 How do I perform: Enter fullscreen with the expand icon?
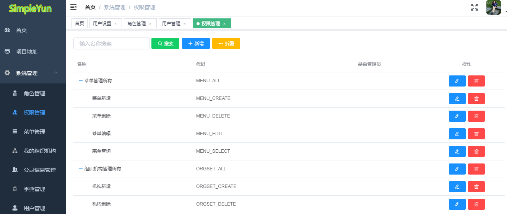pos(474,7)
